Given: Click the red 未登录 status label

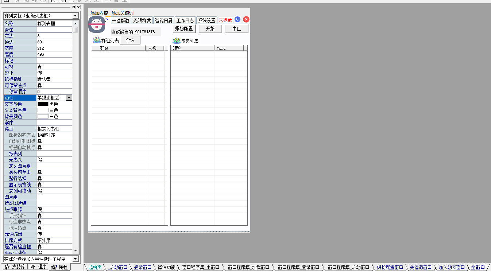Looking at the screenshot, I should [x=225, y=20].
